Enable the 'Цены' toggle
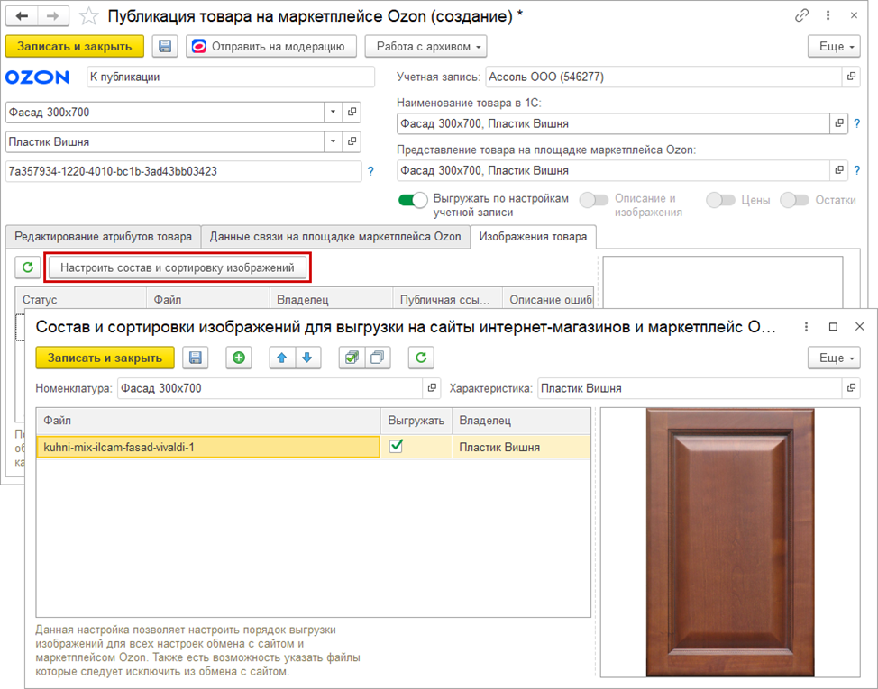This screenshot has height=689, width=878. coord(720,200)
